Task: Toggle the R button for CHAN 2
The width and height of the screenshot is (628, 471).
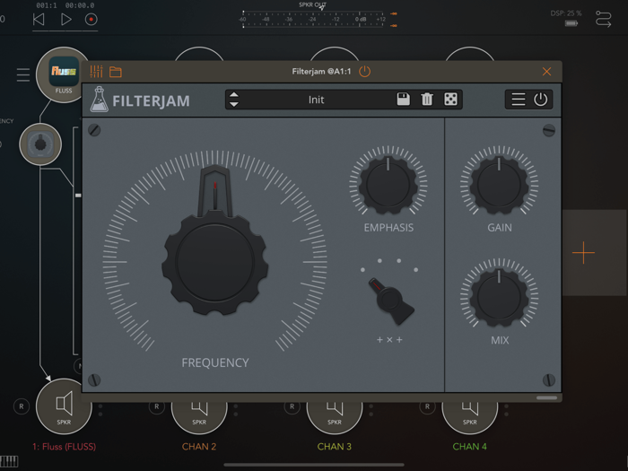Action: tap(157, 406)
